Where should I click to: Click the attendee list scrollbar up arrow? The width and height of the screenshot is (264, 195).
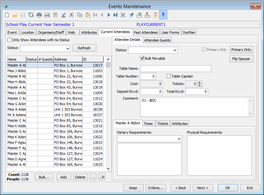(108, 59)
